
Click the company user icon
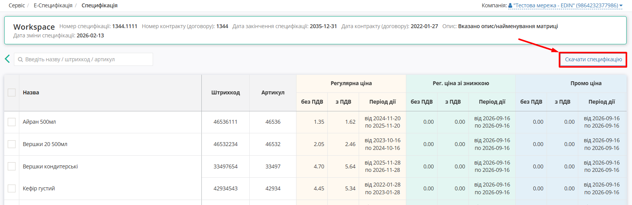(x=510, y=5)
